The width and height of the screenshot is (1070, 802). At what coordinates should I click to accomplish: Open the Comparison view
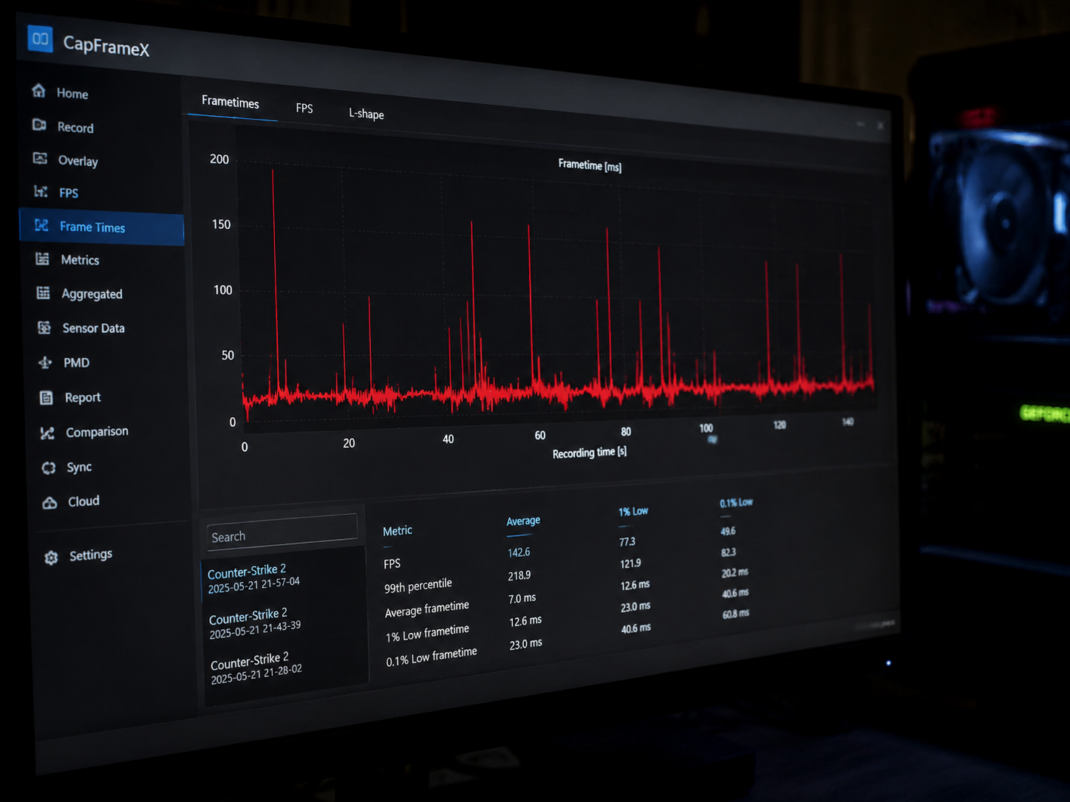(97, 431)
